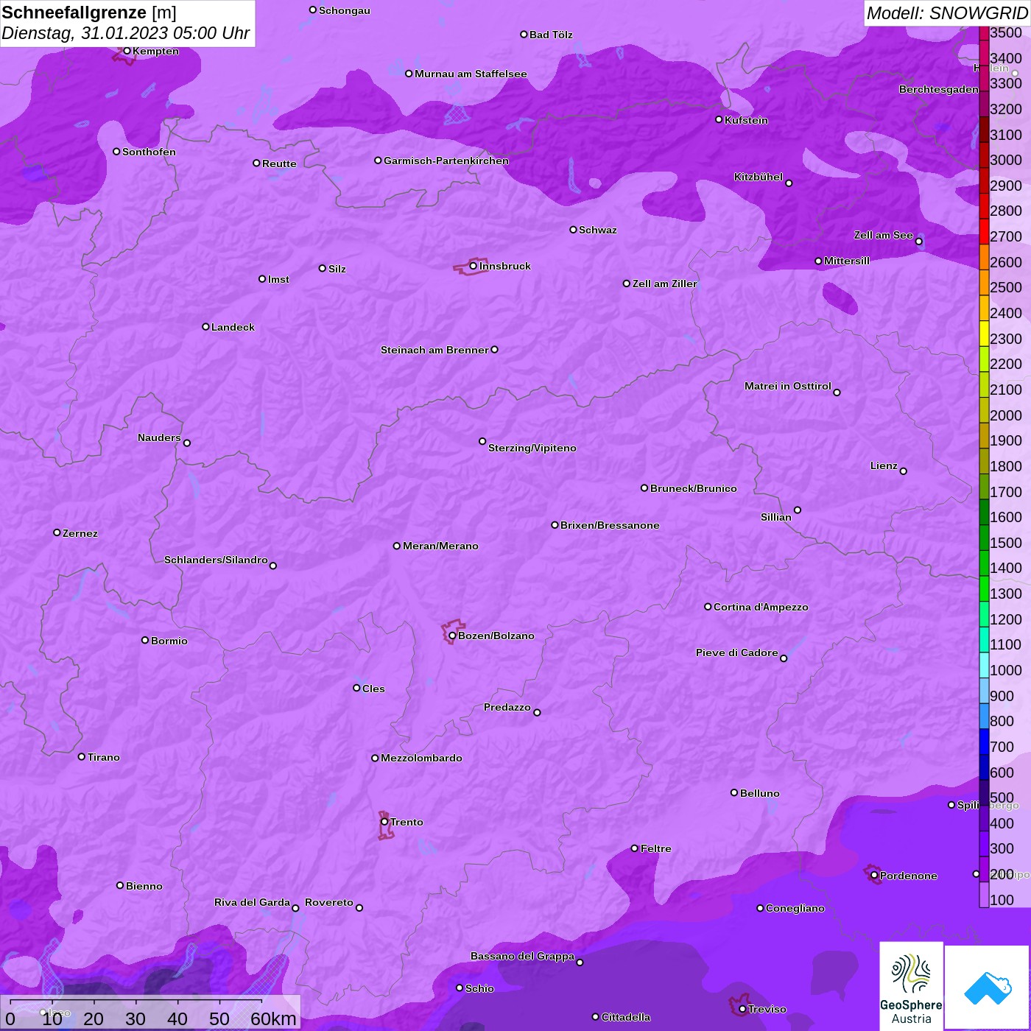The image size is (1031, 1031).
Task: Select the Innsbruck city marker dot
Action: click(473, 266)
